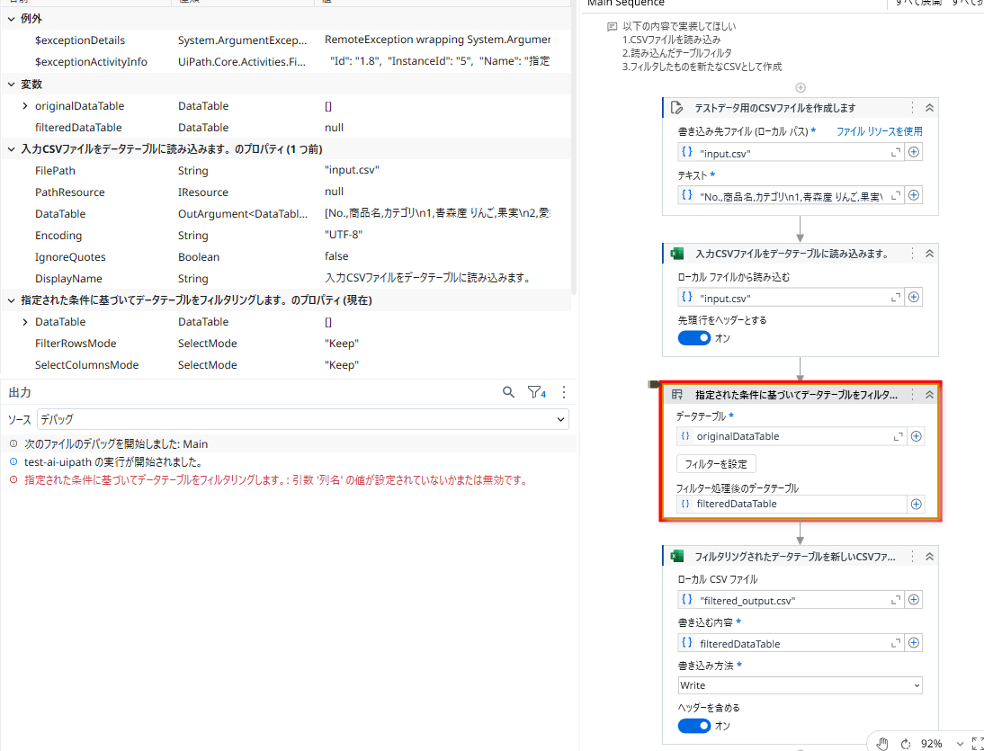Turn off ヘッダーを含める switch
Image resolution: width=984 pixels, height=751 pixels.
click(694, 726)
